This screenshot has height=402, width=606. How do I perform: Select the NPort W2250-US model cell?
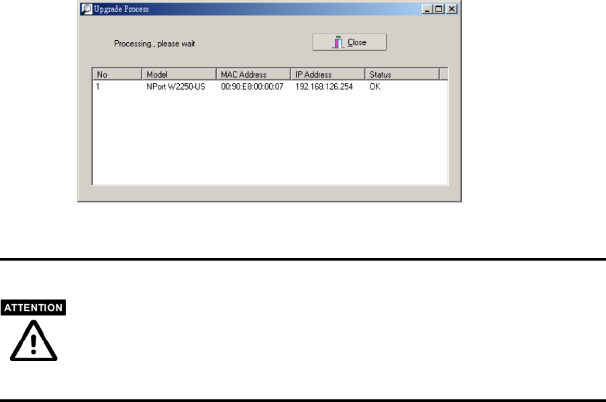click(x=175, y=87)
